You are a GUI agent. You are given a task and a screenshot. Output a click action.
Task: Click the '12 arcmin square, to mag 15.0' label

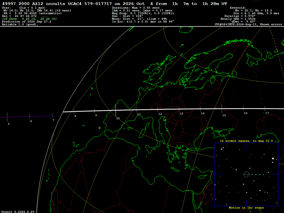[246, 141]
